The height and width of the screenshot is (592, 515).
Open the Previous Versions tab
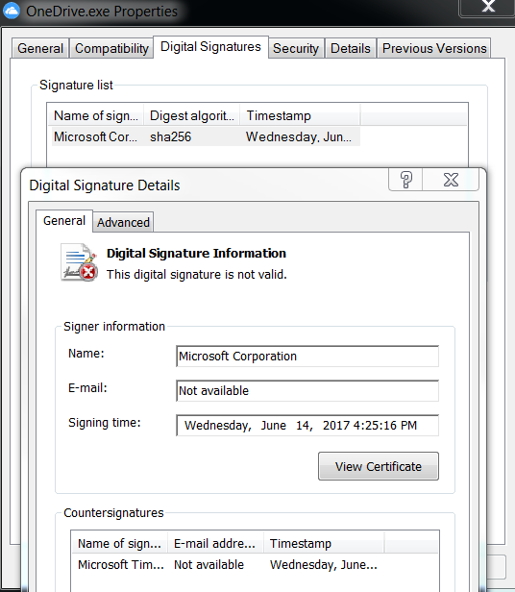click(x=434, y=48)
